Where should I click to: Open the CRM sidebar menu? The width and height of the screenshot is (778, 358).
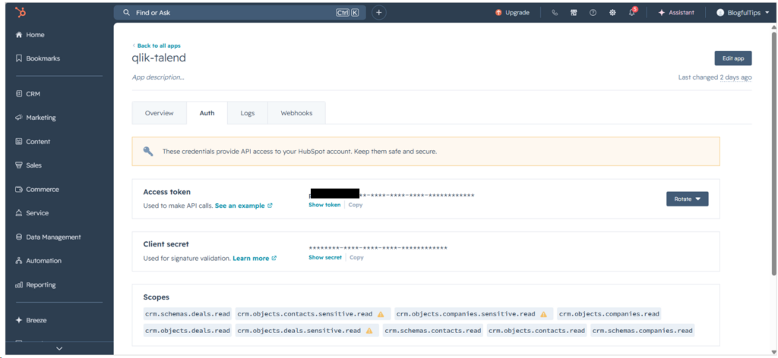(28, 93)
